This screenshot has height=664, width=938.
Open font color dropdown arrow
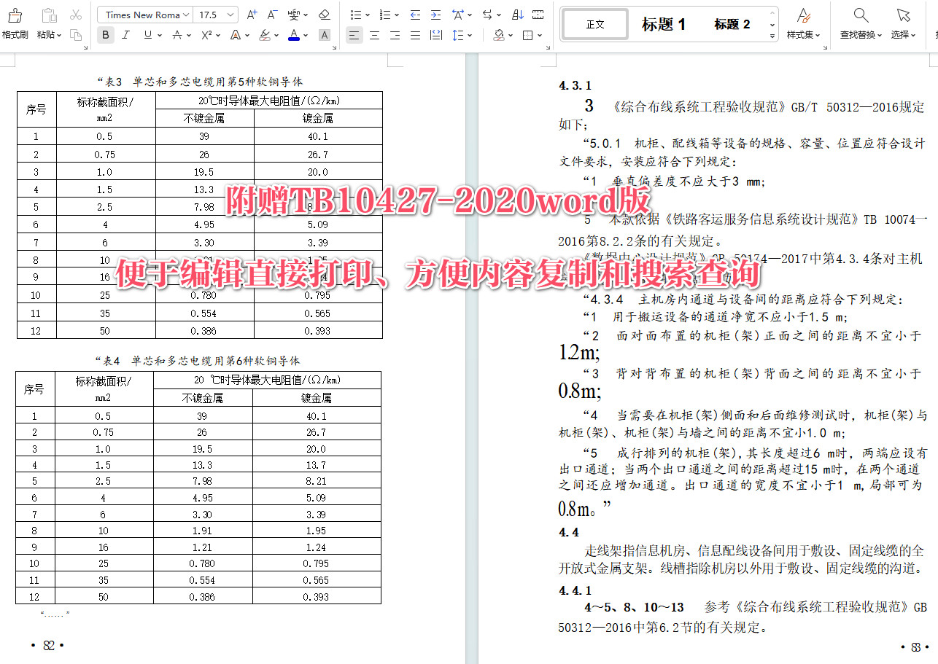305,35
